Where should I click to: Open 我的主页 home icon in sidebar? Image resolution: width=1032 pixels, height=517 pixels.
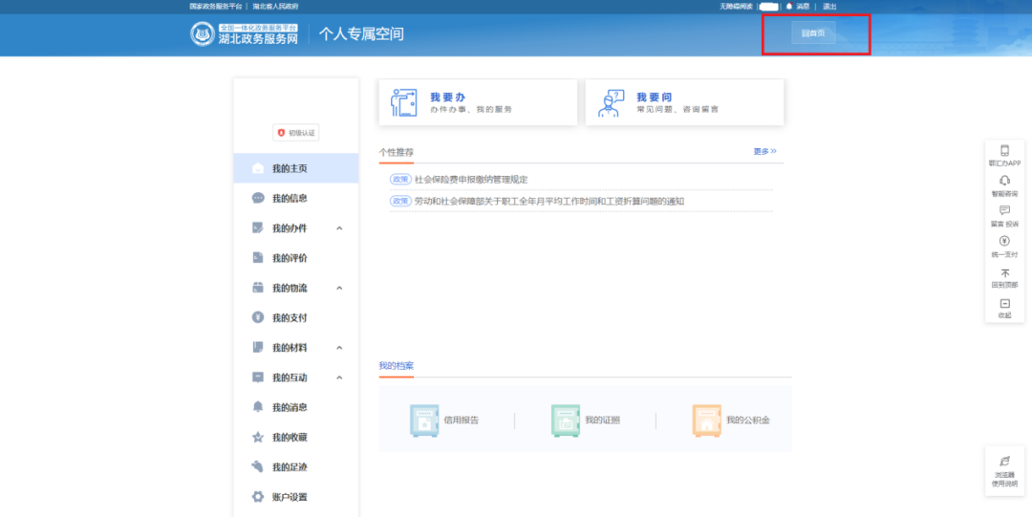258,168
